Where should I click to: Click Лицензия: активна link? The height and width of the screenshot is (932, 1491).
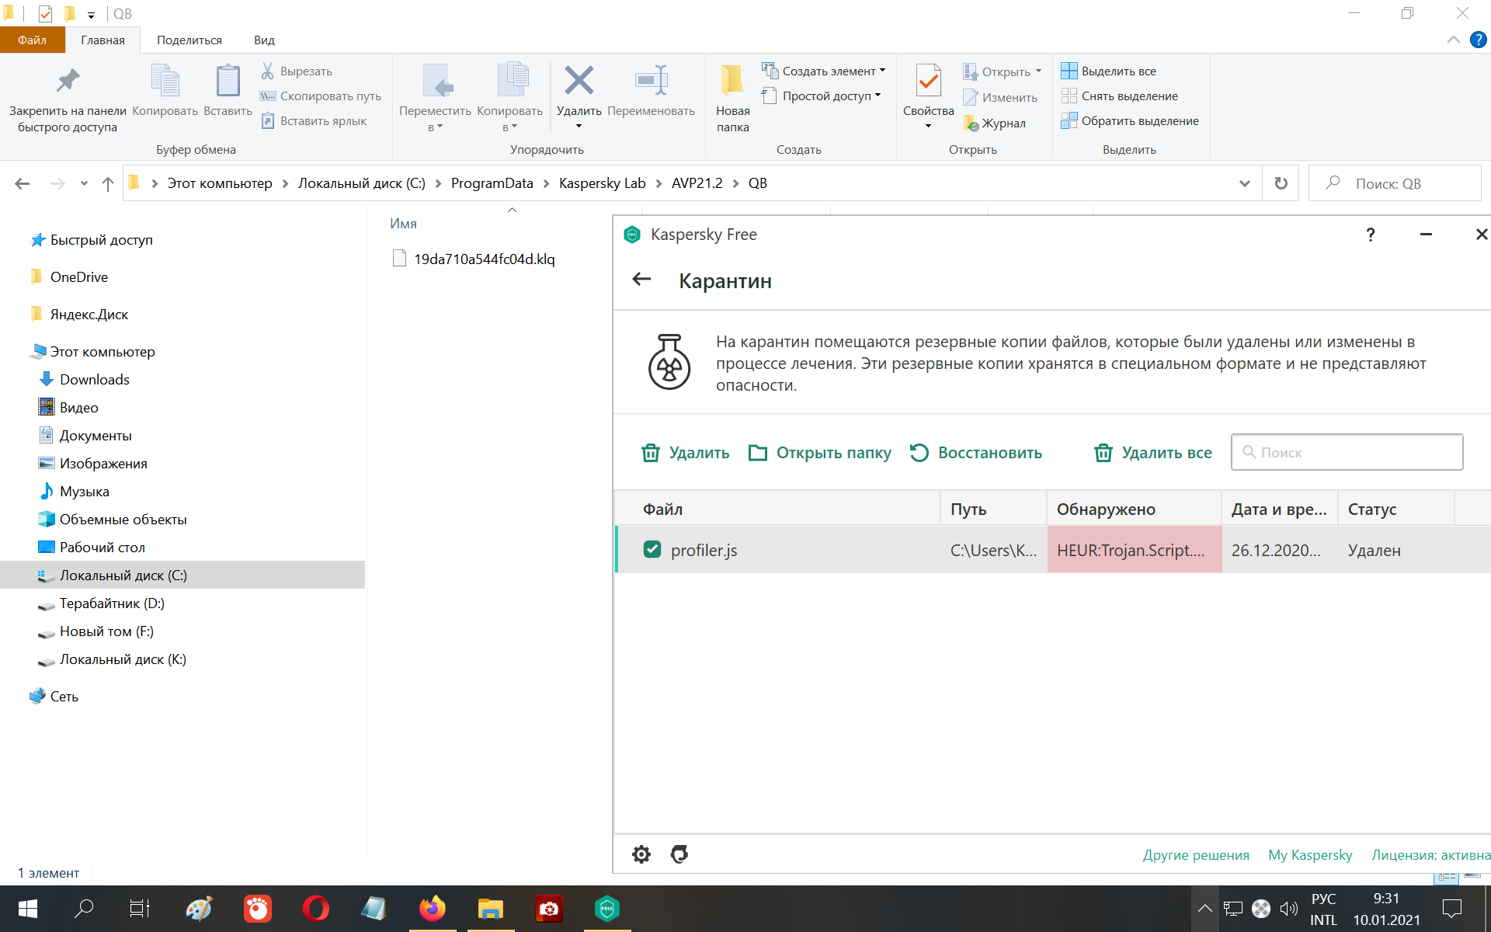[1431, 855]
